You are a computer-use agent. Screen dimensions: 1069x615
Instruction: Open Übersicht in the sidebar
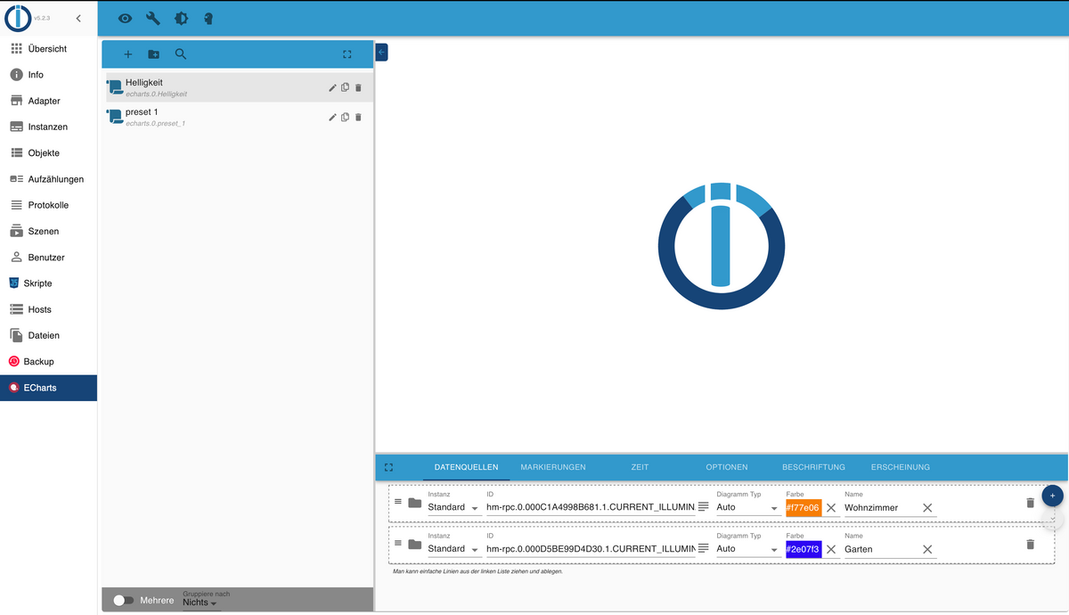pyautogui.click(x=49, y=49)
